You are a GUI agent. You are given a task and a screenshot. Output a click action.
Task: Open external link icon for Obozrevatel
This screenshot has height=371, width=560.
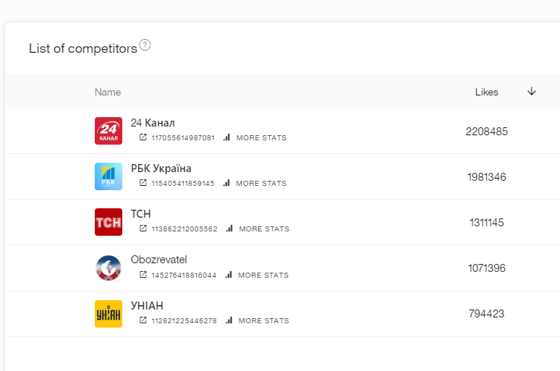tap(143, 275)
